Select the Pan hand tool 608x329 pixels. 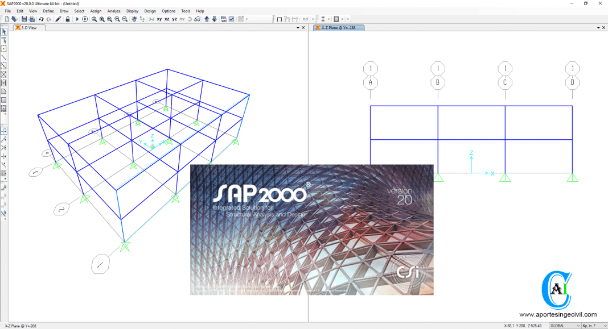coord(134,19)
